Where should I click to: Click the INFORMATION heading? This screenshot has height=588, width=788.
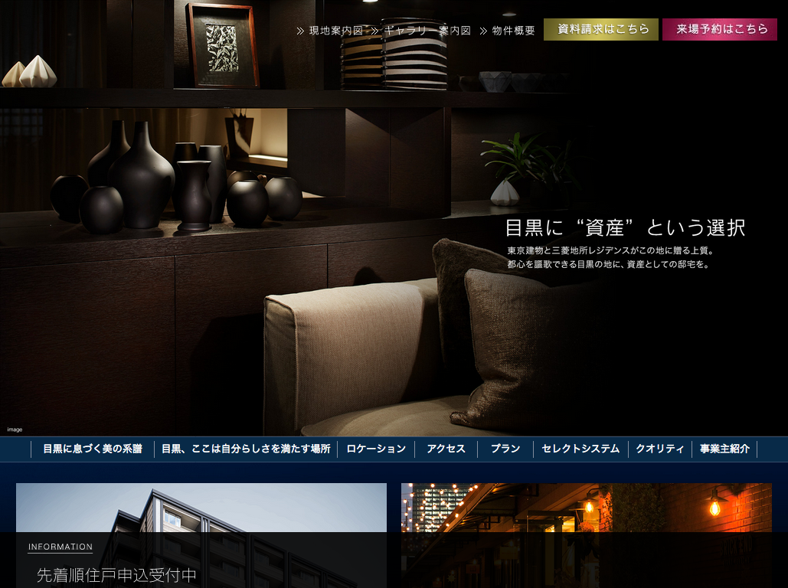click(x=60, y=547)
